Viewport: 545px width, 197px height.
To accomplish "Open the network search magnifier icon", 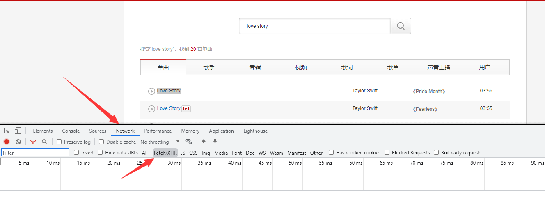I will point(44,142).
